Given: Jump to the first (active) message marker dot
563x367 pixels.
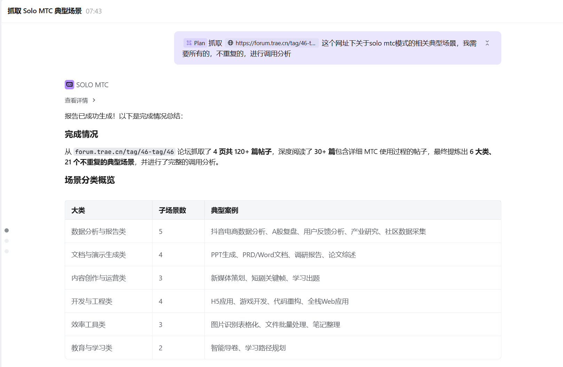Looking at the screenshot, I should [7, 230].
